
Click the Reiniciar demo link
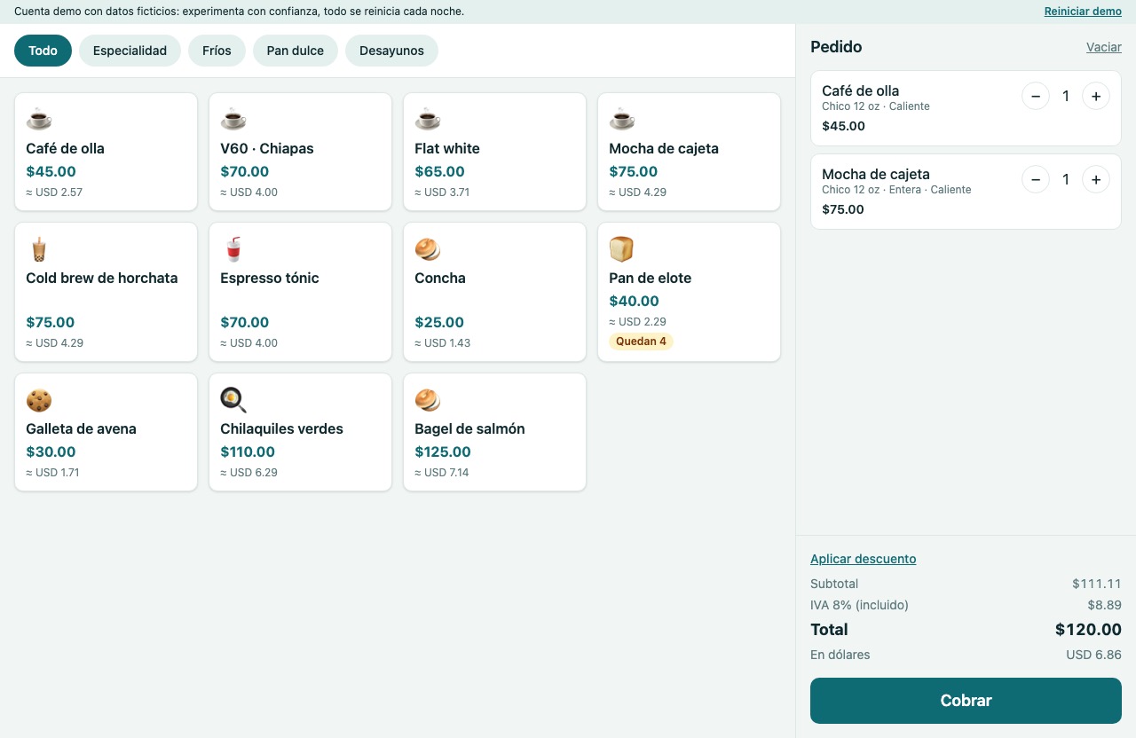(x=1083, y=12)
